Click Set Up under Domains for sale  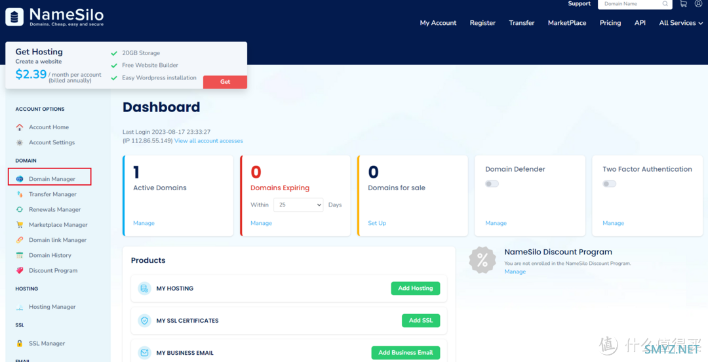pyautogui.click(x=376, y=223)
